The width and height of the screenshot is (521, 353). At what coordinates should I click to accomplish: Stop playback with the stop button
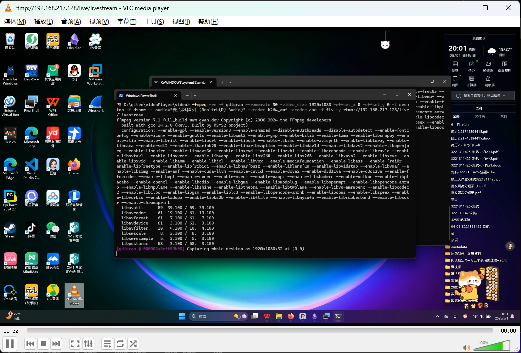click(43, 344)
